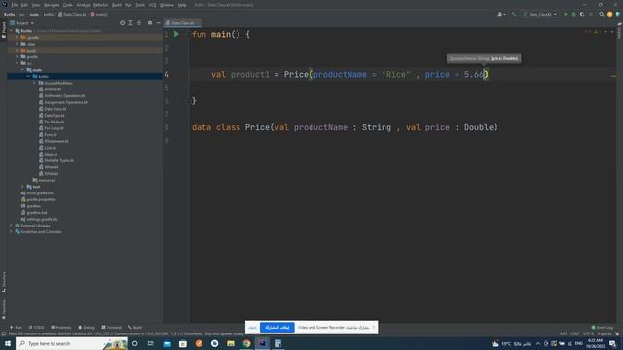Toggle the Favorites side tab on left edge

point(4,309)
